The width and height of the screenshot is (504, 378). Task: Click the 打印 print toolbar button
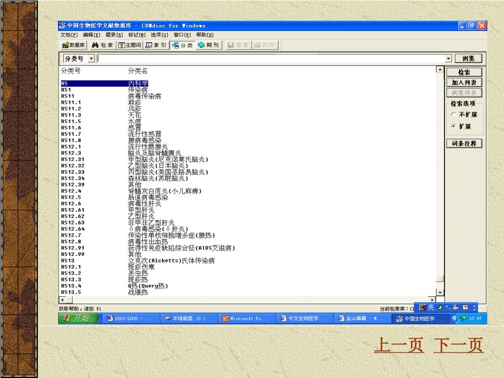264,45
